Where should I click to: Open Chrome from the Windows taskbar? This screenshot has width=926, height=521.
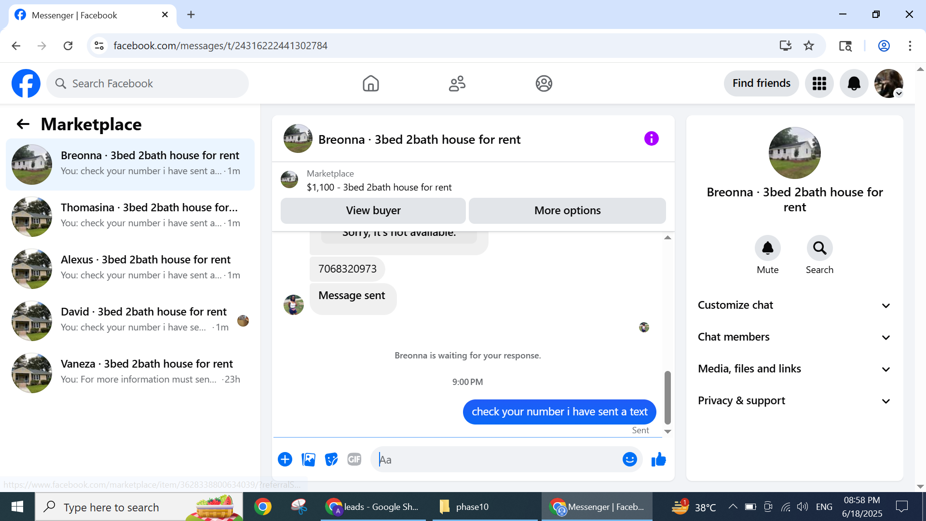coord(263,507)
